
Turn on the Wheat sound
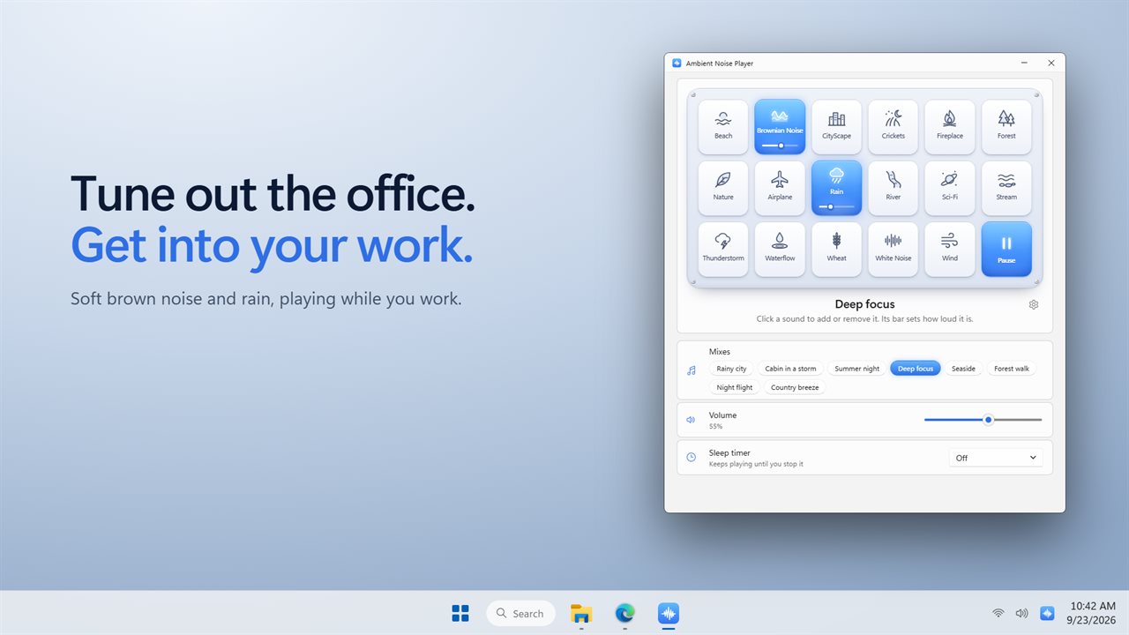coord(836,249)
